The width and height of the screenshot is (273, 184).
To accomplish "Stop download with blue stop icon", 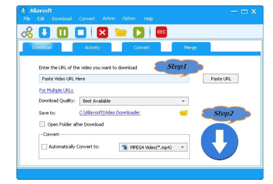I will pyautogui.click(x=80, y=32).
